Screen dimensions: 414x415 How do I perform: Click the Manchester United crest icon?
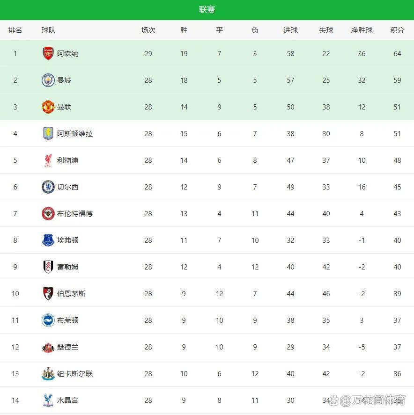pos(48,107)
